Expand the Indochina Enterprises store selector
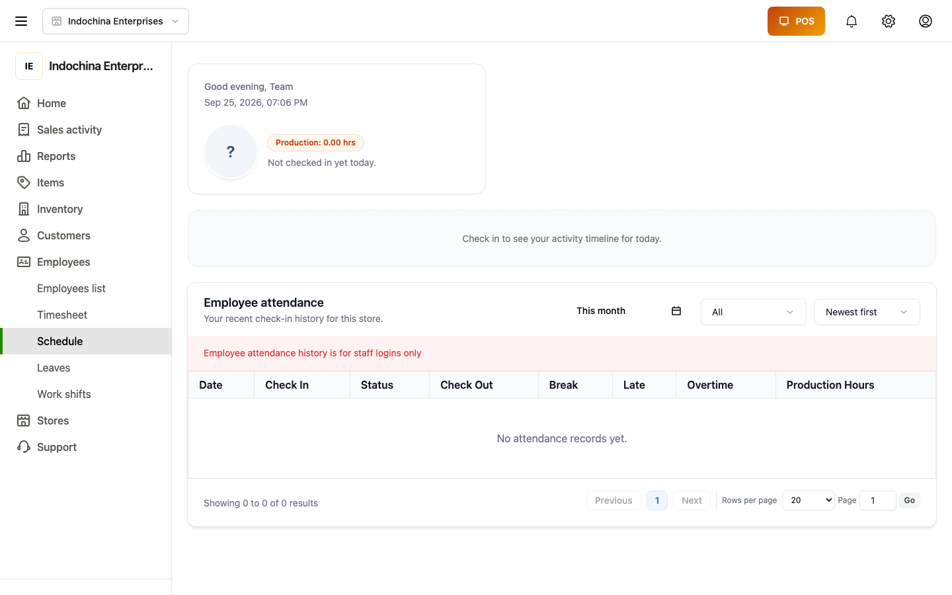 (x=116, y=21)
